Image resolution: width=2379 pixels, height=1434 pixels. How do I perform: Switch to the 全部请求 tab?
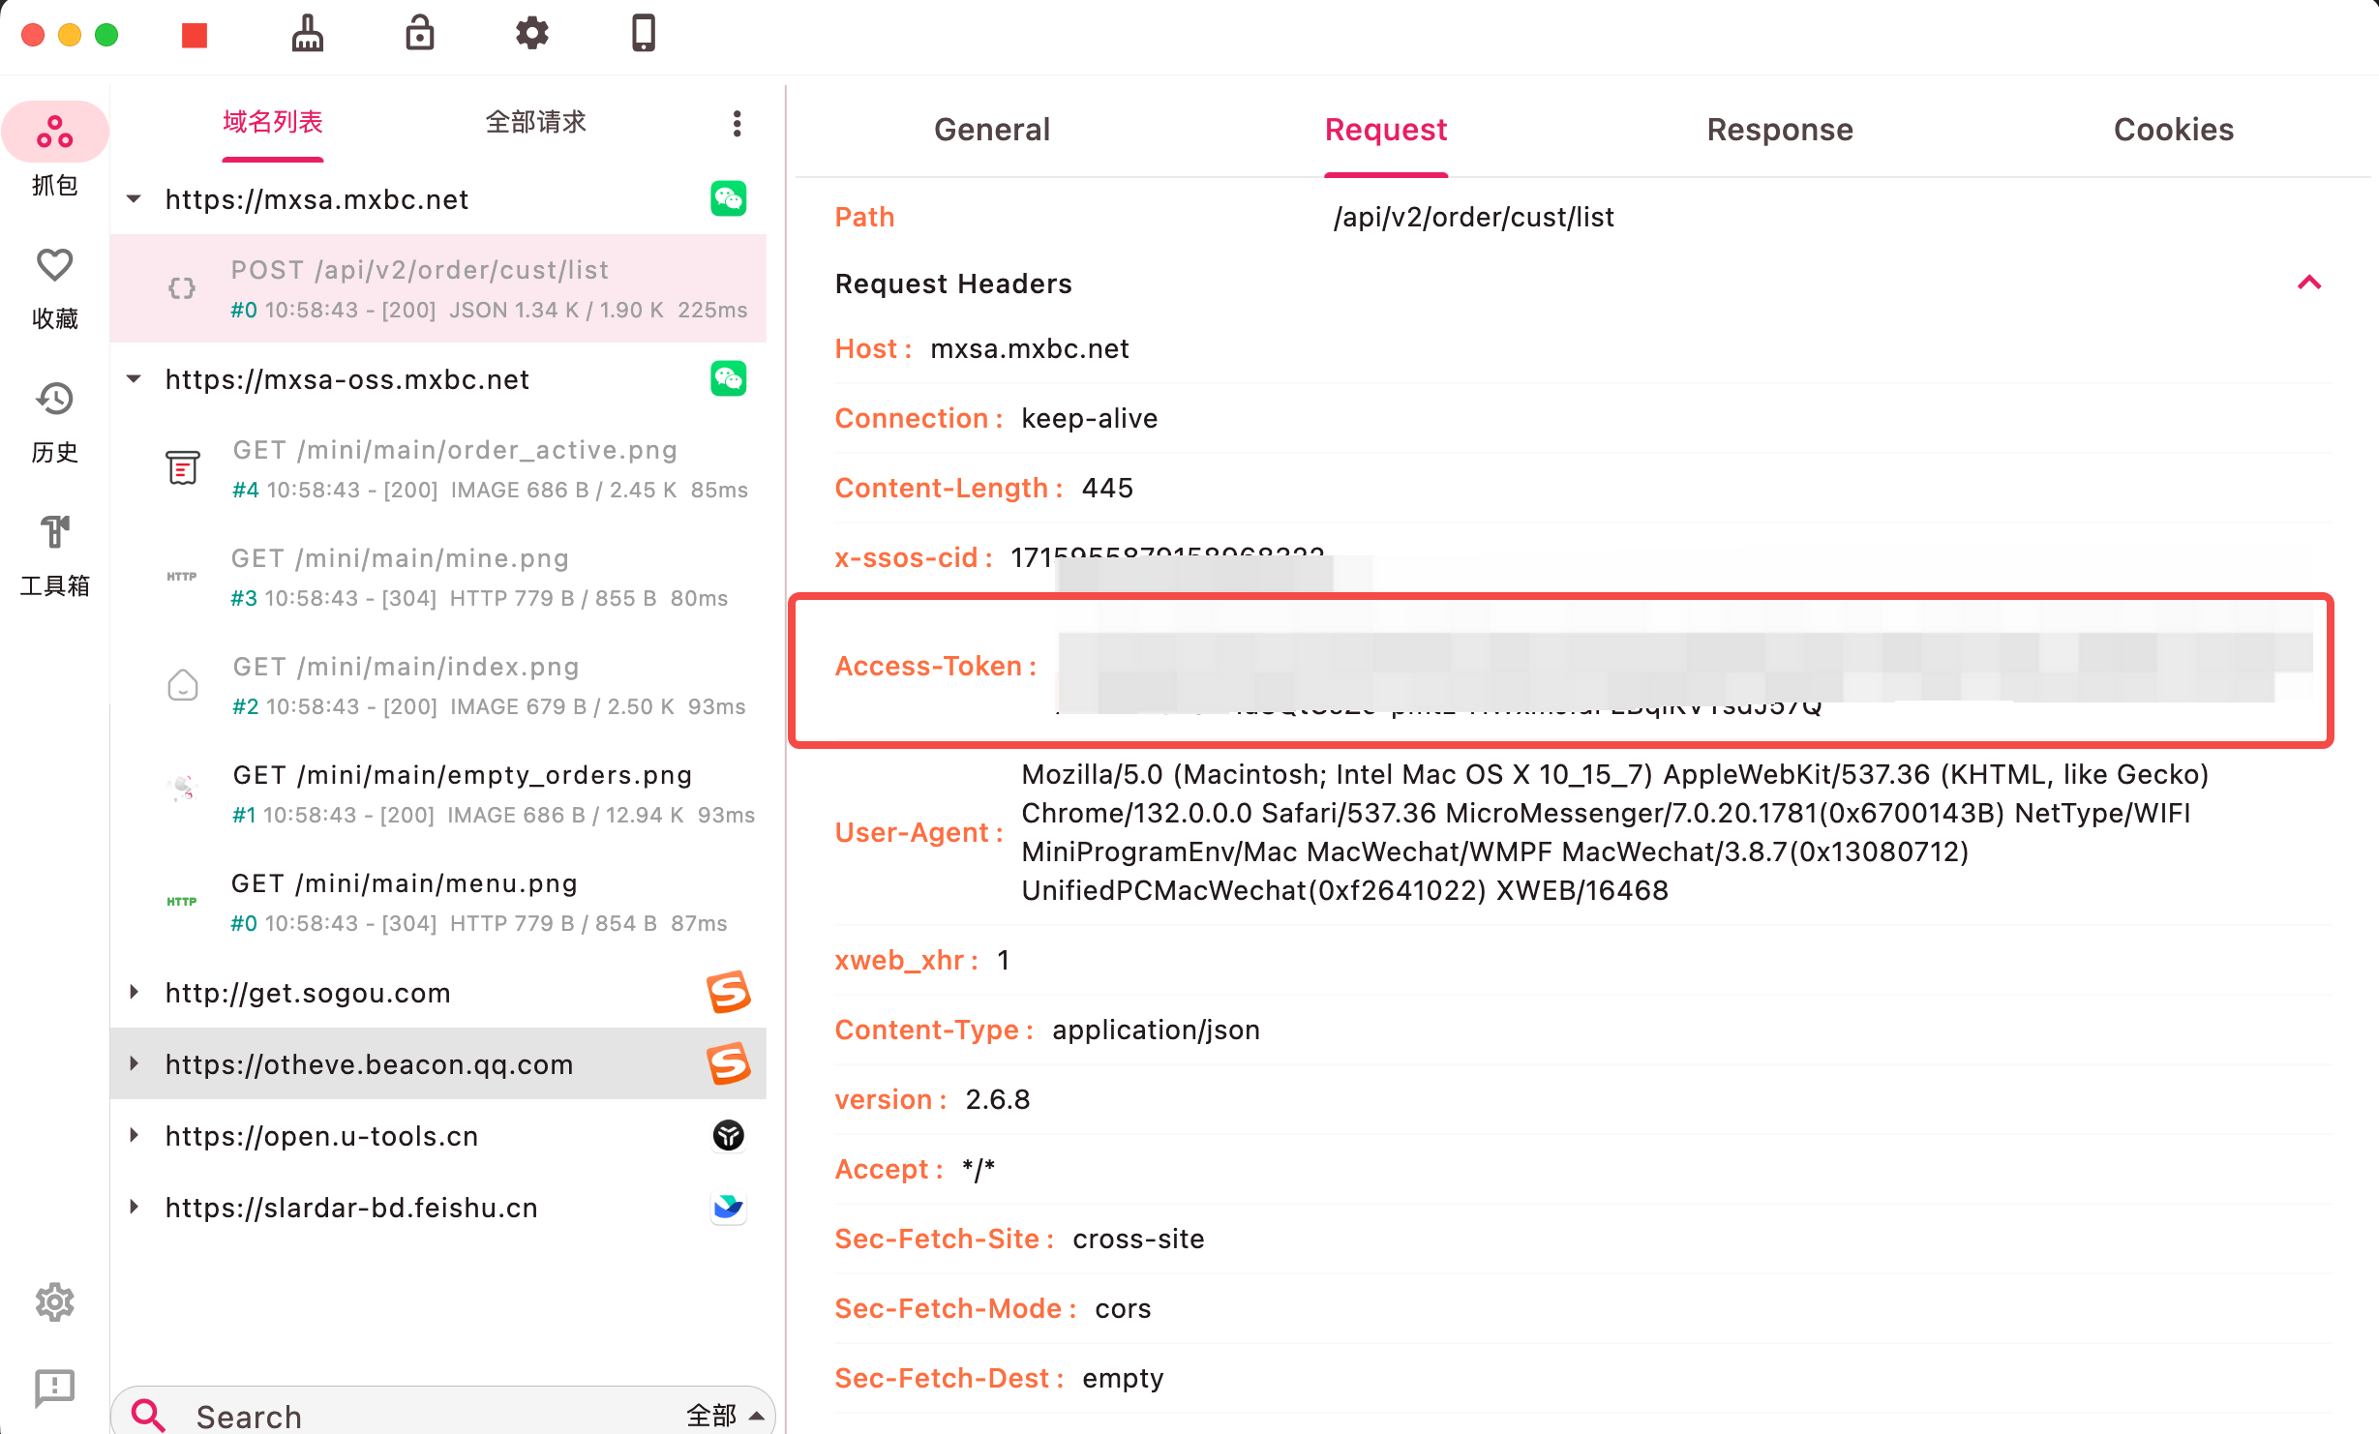(535, 123)
